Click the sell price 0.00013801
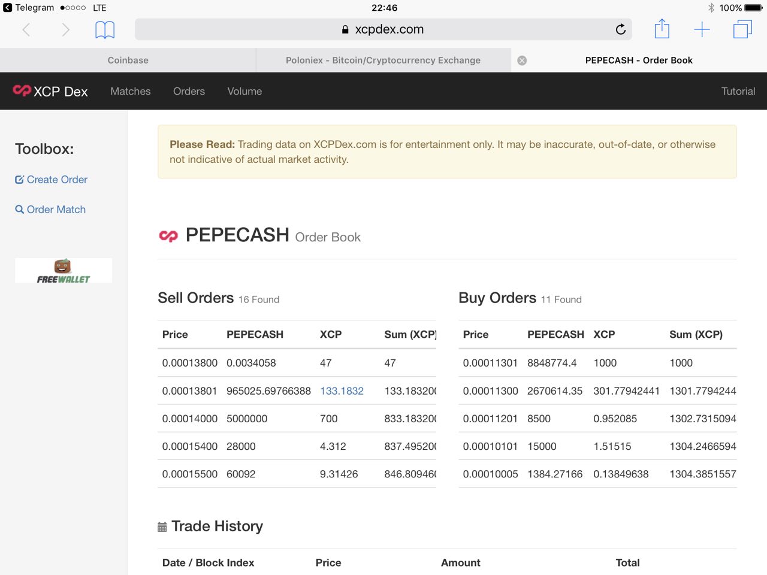 [x=189, y=391]
